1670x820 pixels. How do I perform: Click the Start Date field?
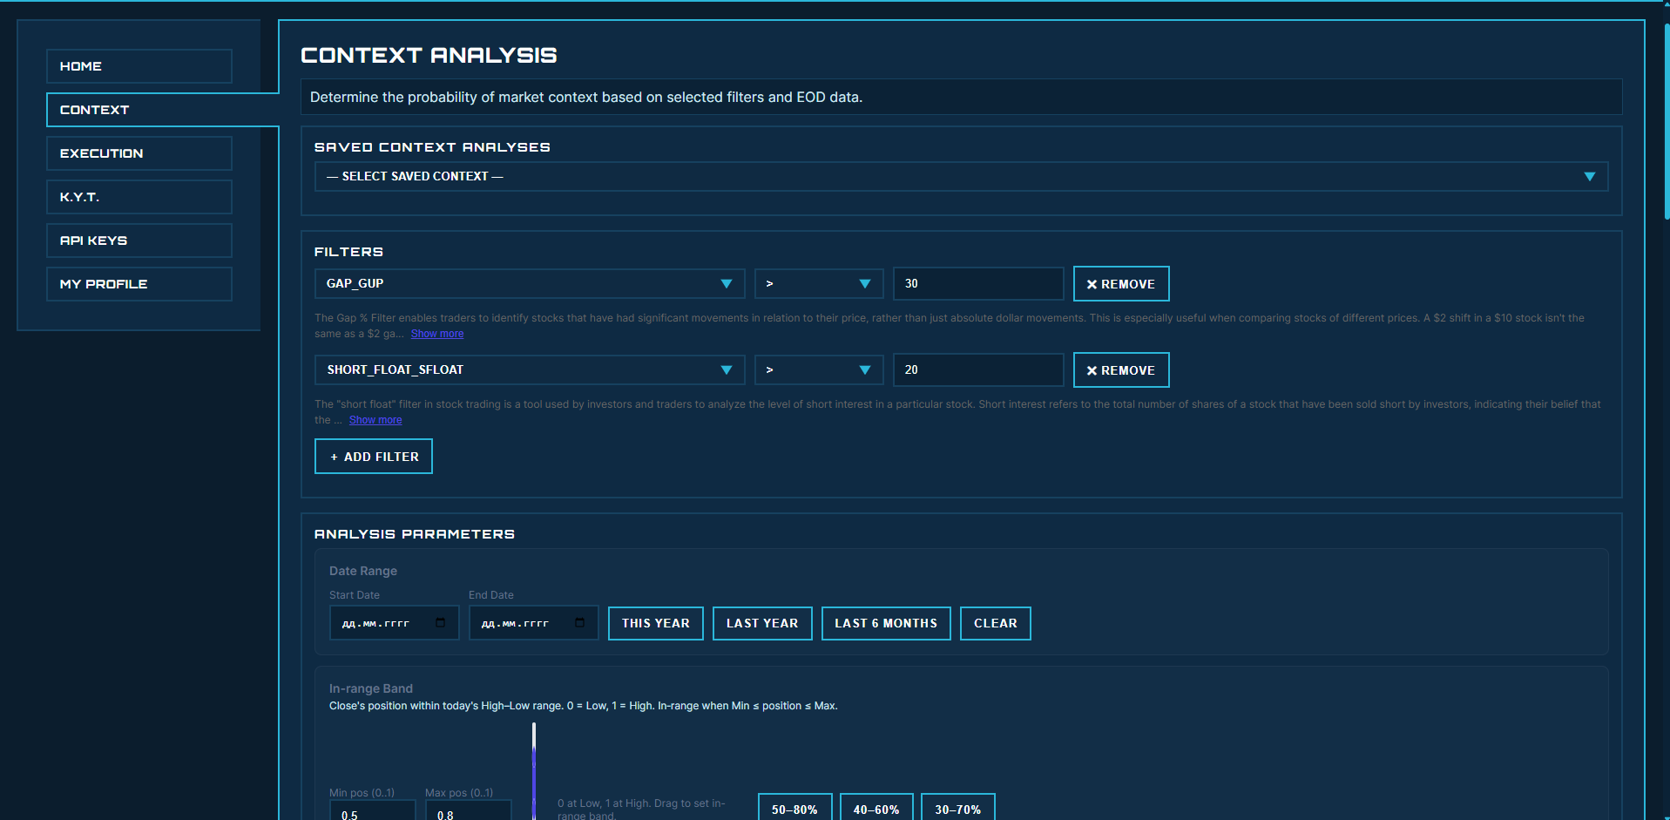pos(395,623)
